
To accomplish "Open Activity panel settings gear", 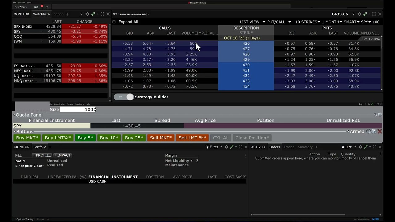I will click(x=360, y=147).
